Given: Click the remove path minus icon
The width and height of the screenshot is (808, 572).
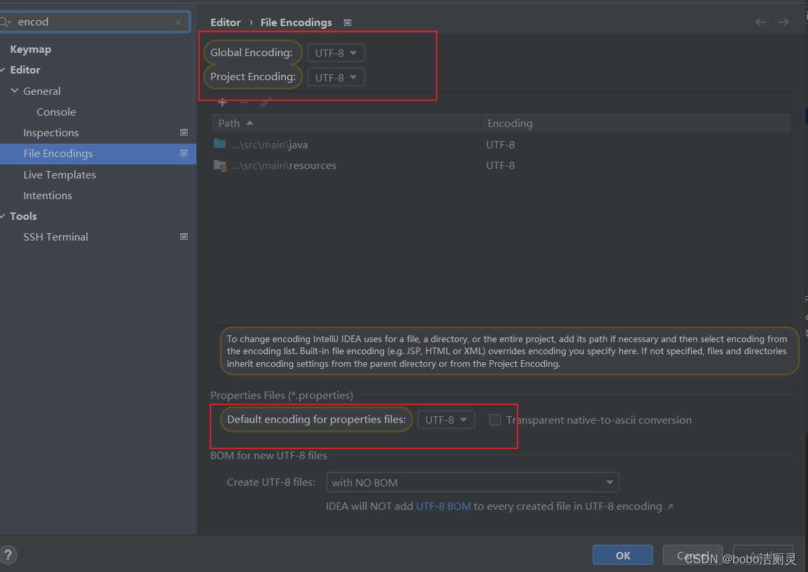Looking at the screenshot, I should pyautogui.click(x=242, y=102).
